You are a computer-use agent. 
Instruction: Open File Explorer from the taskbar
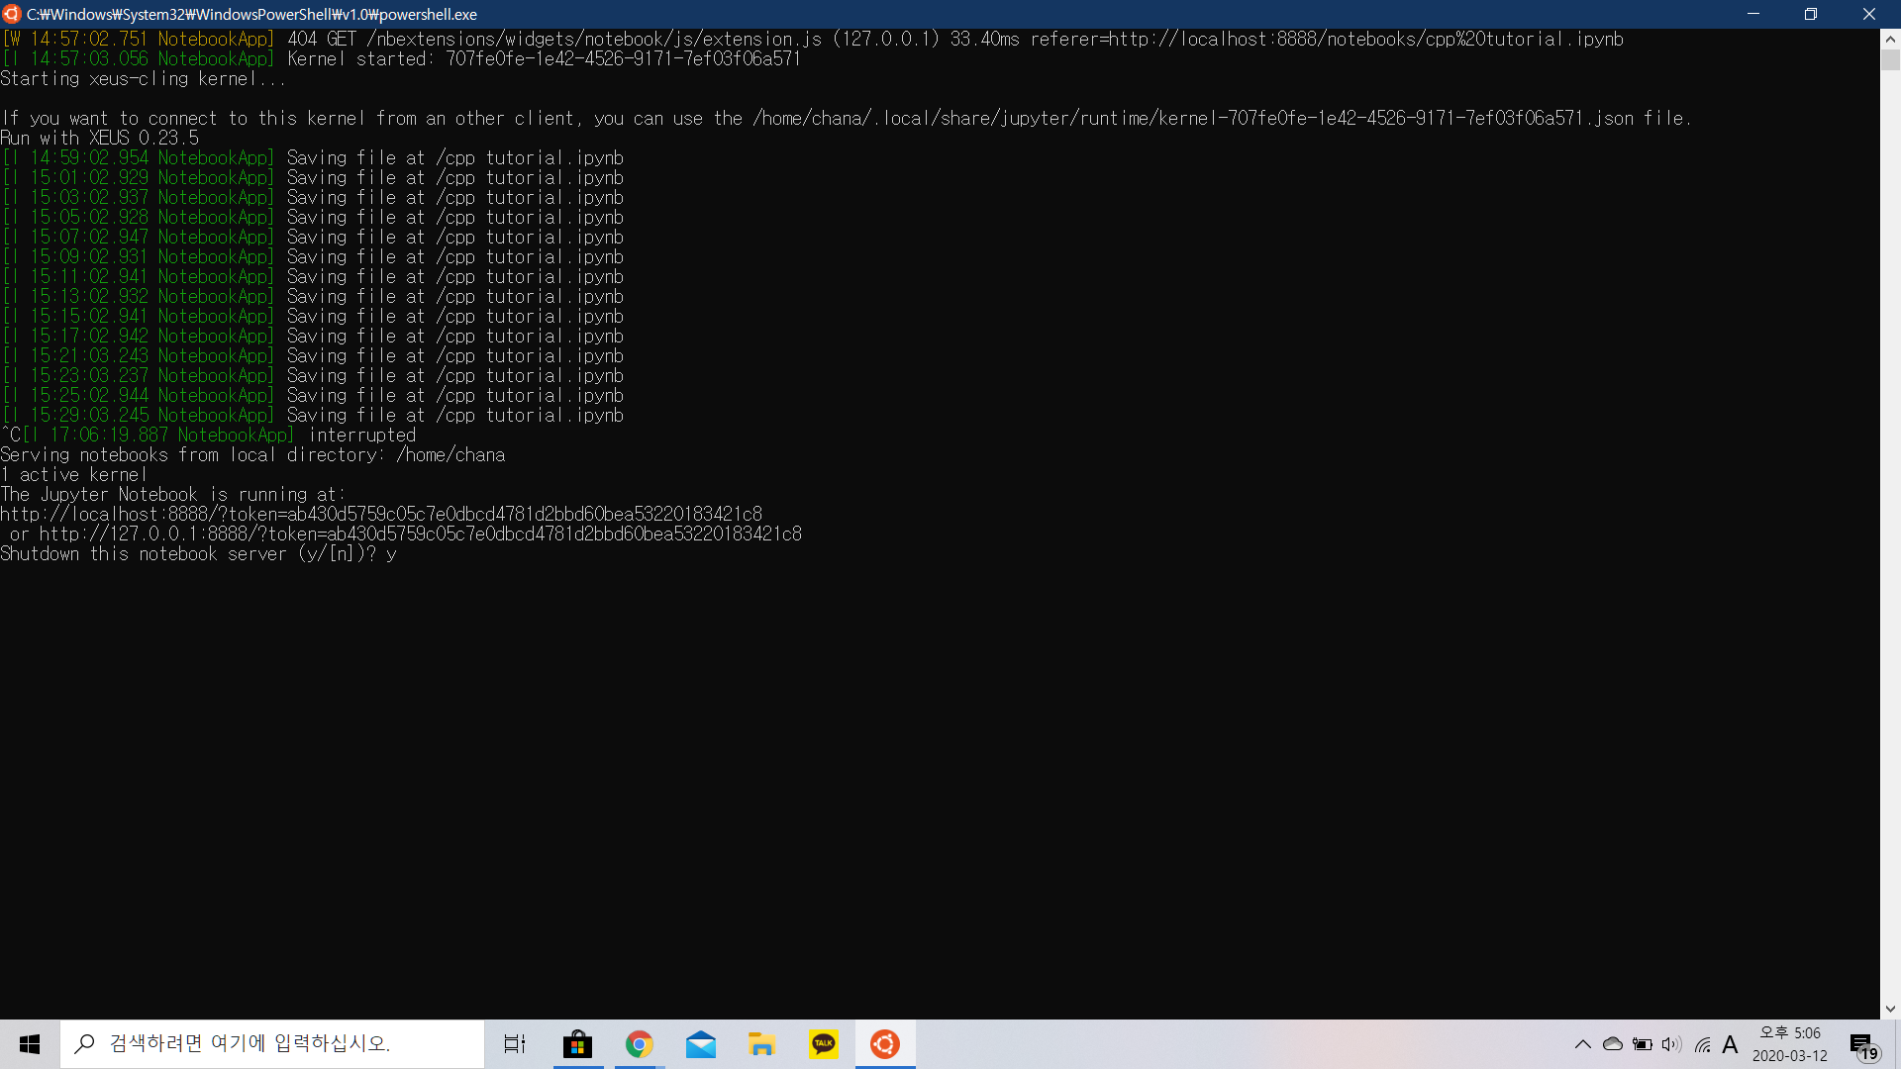(761, 1044)
